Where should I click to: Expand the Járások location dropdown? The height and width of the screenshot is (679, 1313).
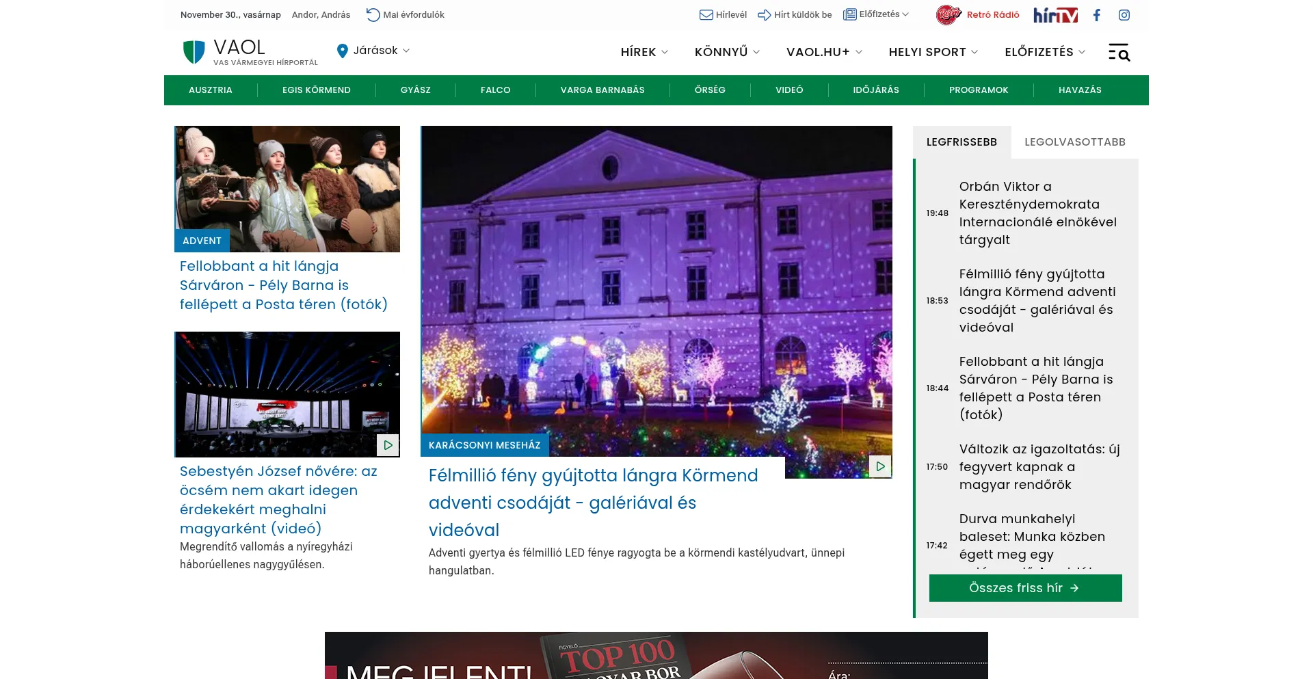[x=374, y=51]
